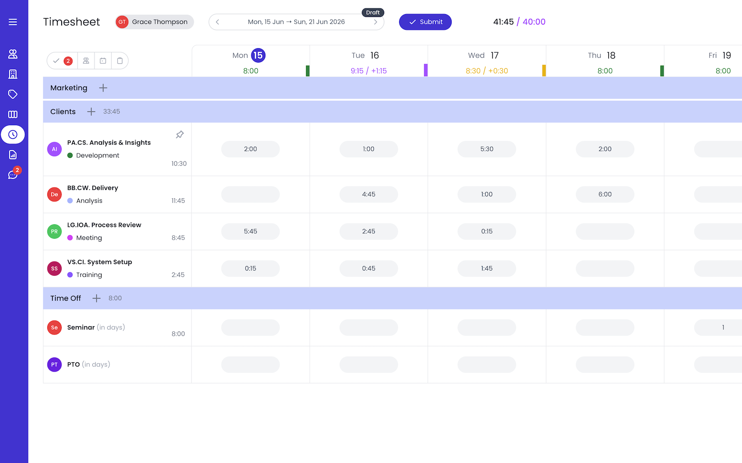This screenshot has width=742, height=463.
Task: Click the purple status bar for Tuesday
Action: pyautogui.click(x=426, y=70)
